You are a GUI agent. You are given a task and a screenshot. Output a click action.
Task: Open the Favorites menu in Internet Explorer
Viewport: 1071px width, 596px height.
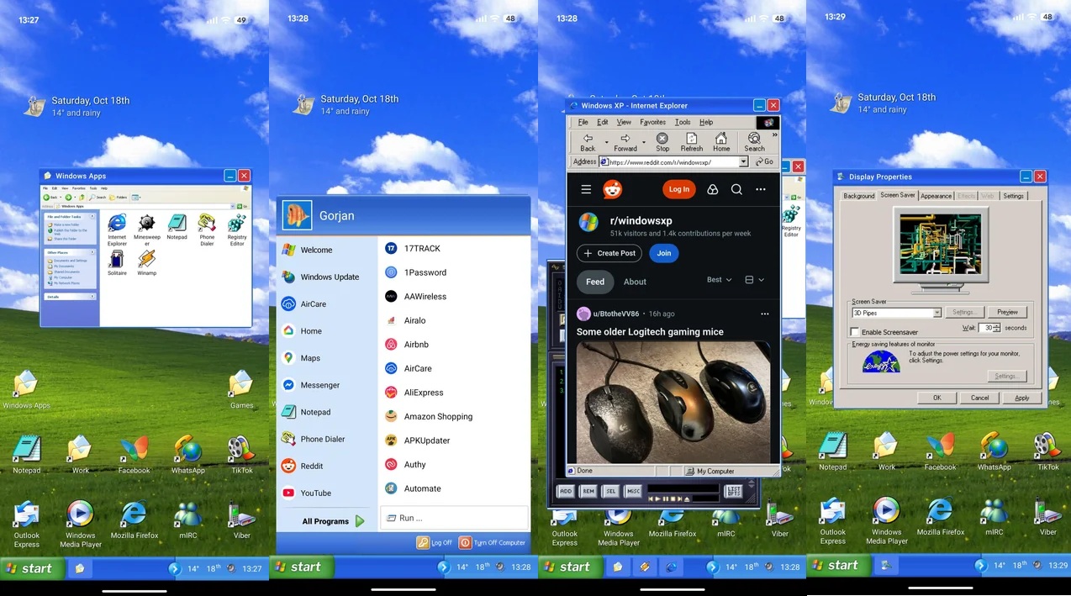pyautogui.click(x=652, y=122)
